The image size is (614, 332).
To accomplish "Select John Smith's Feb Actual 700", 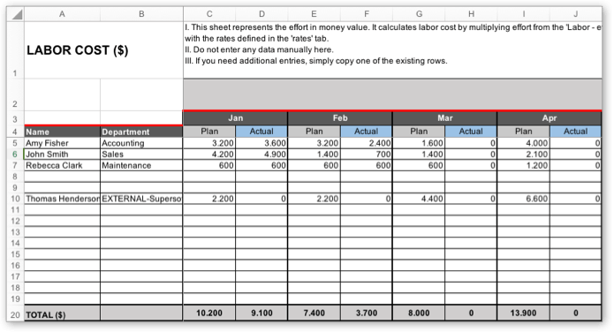I will coord(366,155).
